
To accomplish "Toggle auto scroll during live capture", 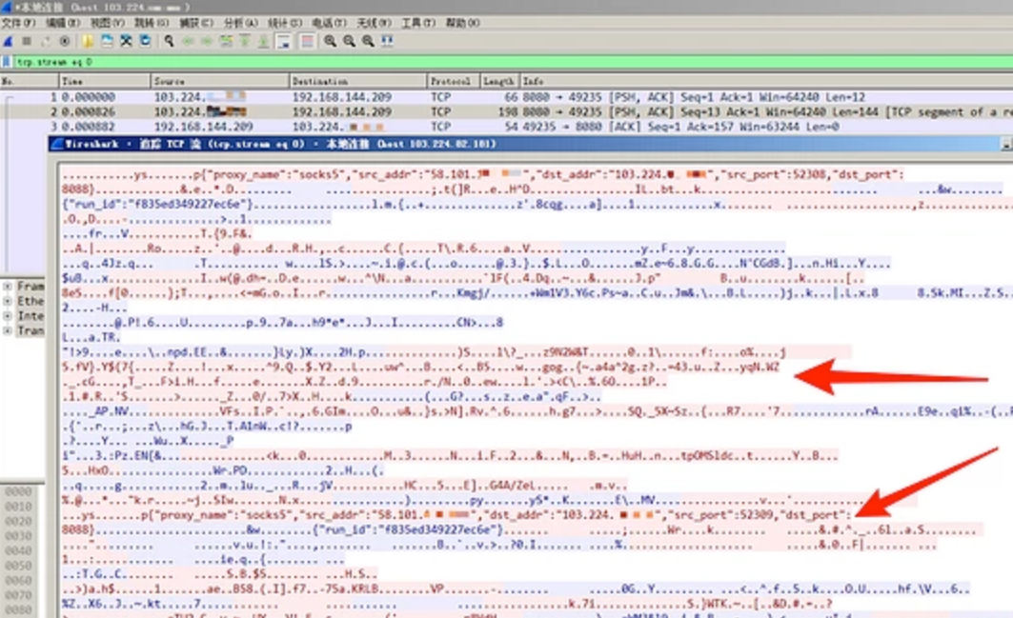I will [284, 41].
